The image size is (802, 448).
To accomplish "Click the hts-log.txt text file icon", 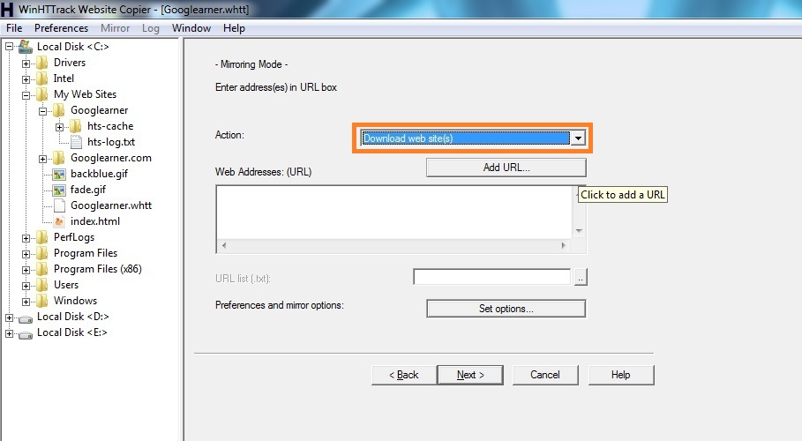I will coord(76,142).
